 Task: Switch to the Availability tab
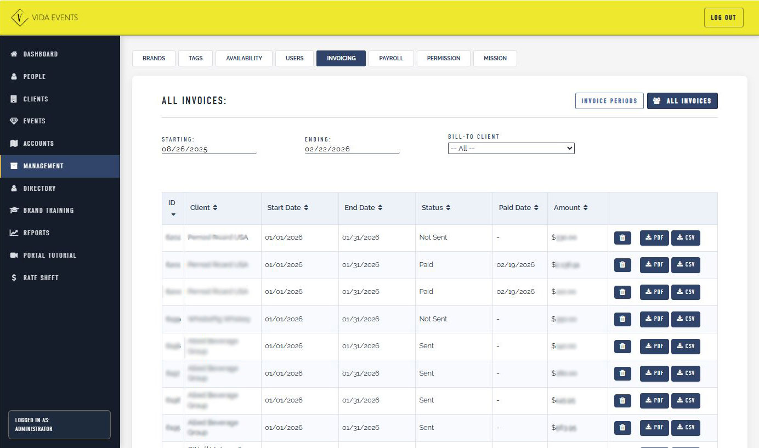point(244,58)
